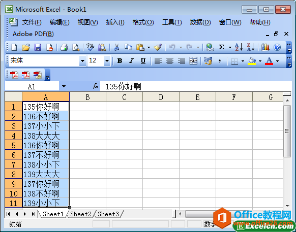The height and width of the screenshot is (232, 296).
Task: Open the Research tool icon
Action: click(102, 47)
